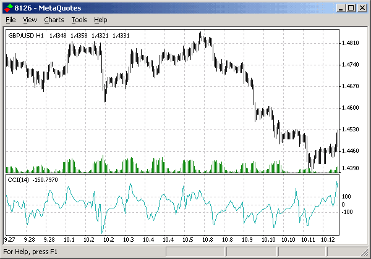The width and height of the screenshot is (371, 259).
Task: Minimize the 8126 - MetaQuotes window
Action: click(x=341, y=8)
